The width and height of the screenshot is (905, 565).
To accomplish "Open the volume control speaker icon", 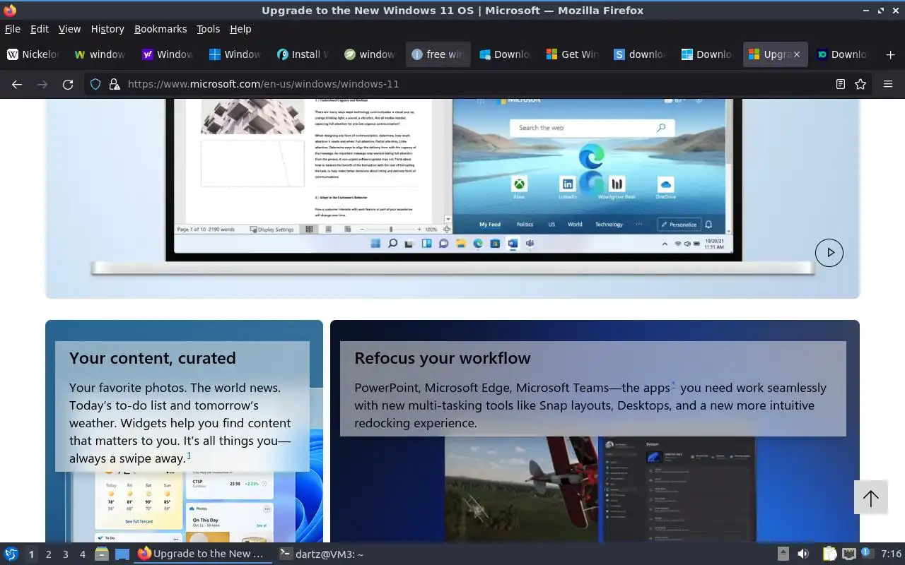I will [x=803, y=554].
